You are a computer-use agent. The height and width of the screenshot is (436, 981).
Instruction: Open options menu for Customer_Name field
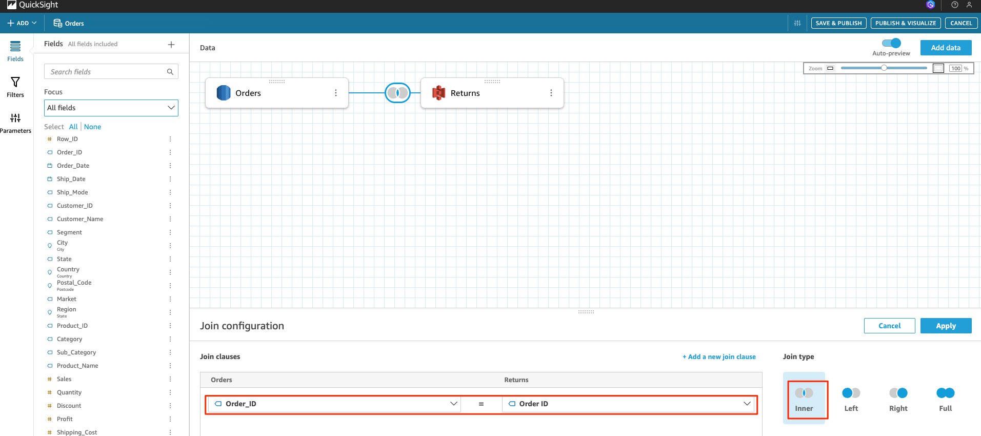coord(170,219)
